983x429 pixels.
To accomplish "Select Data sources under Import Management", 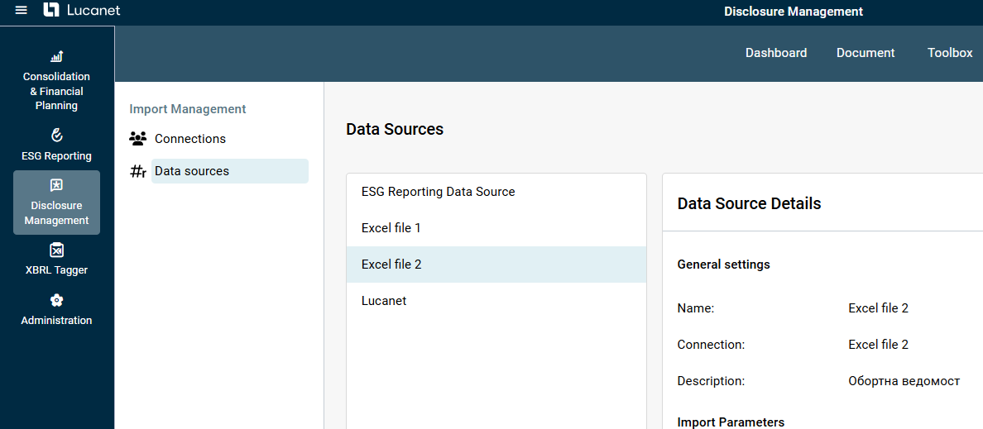I will [229, 171].
